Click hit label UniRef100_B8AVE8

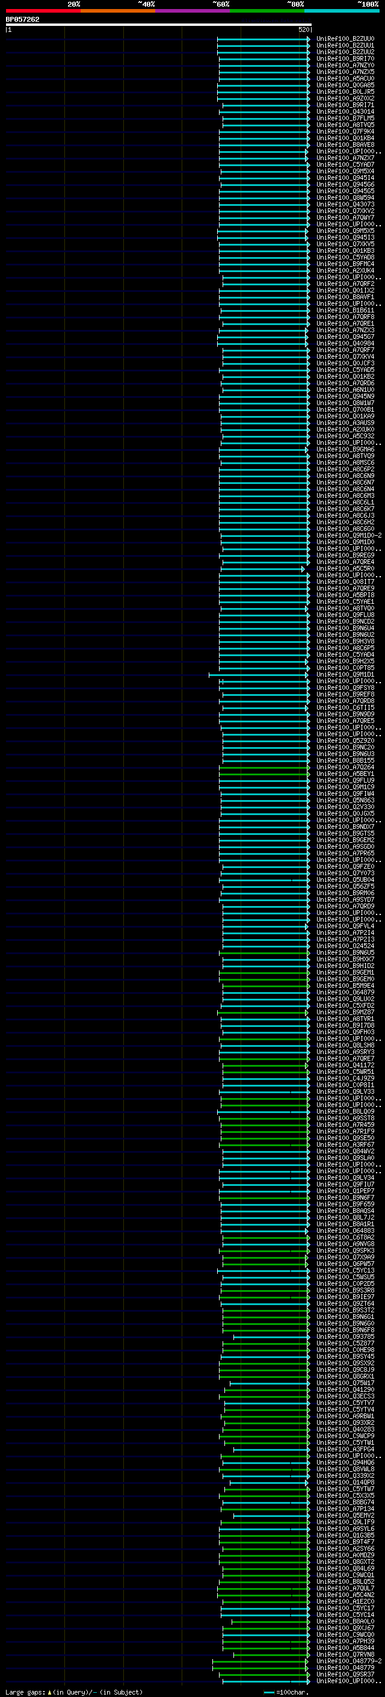(x=345, y=145)
